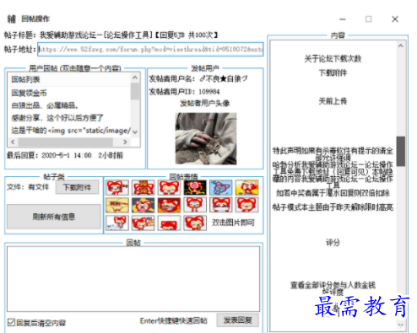Click 如若中奖者属于灌水回复则双倍扣除 line

pos(333,193)
